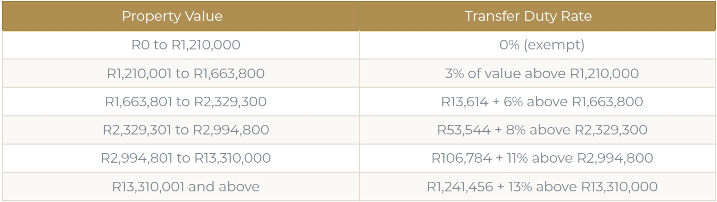Select the R13,614 + 6% above R1,663,800 cell
717x202 pixels.
coord(537,102)
